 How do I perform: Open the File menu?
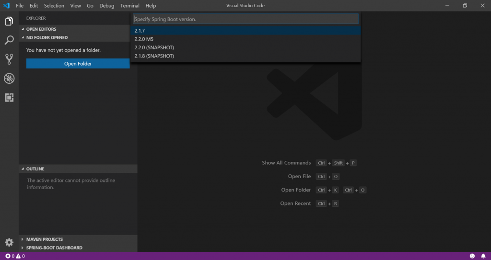tap(19, 6)
